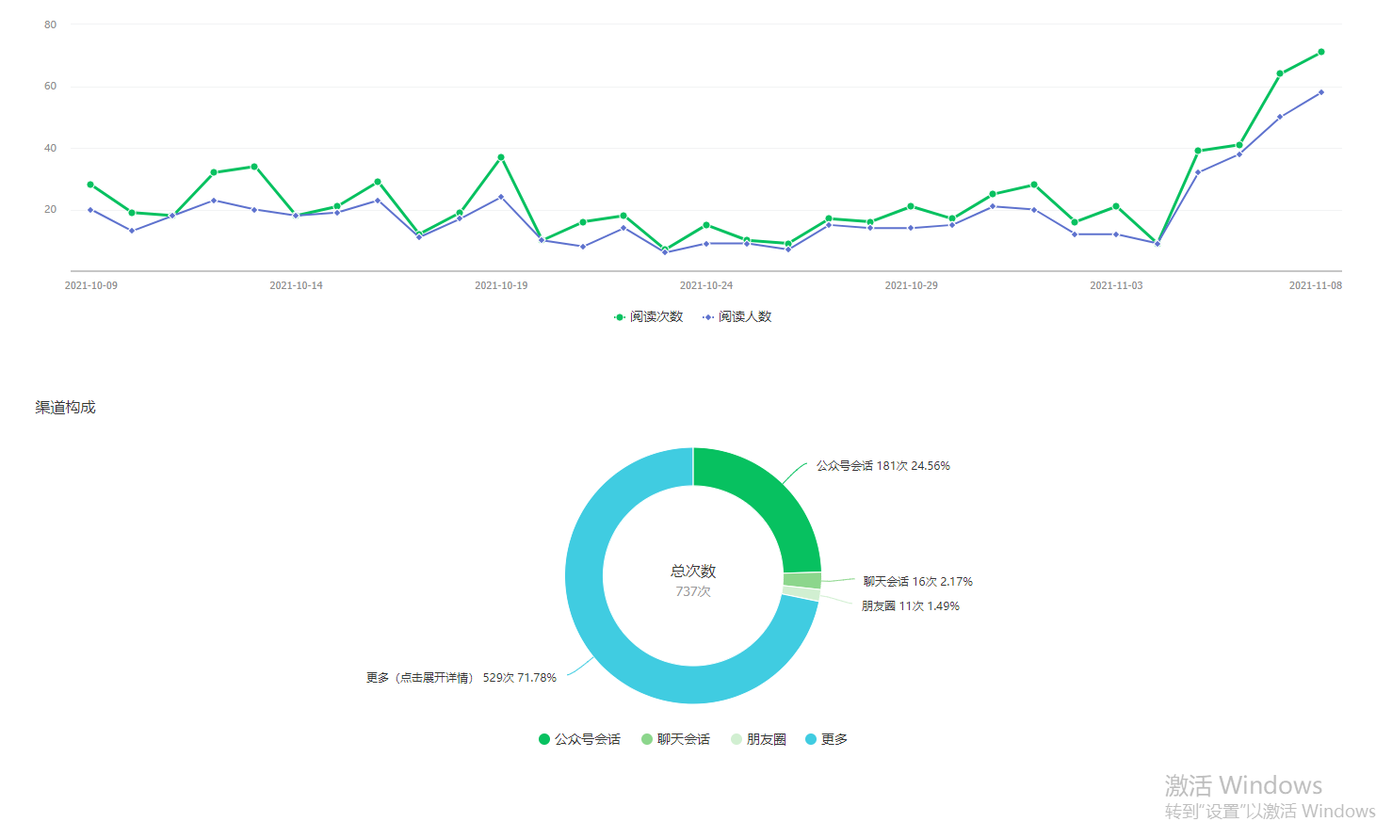The width and height of the screenshot is (1376, 822).
Task: Click the 聊天会话 16次 2.17% label
Action: tap(917, 582)
